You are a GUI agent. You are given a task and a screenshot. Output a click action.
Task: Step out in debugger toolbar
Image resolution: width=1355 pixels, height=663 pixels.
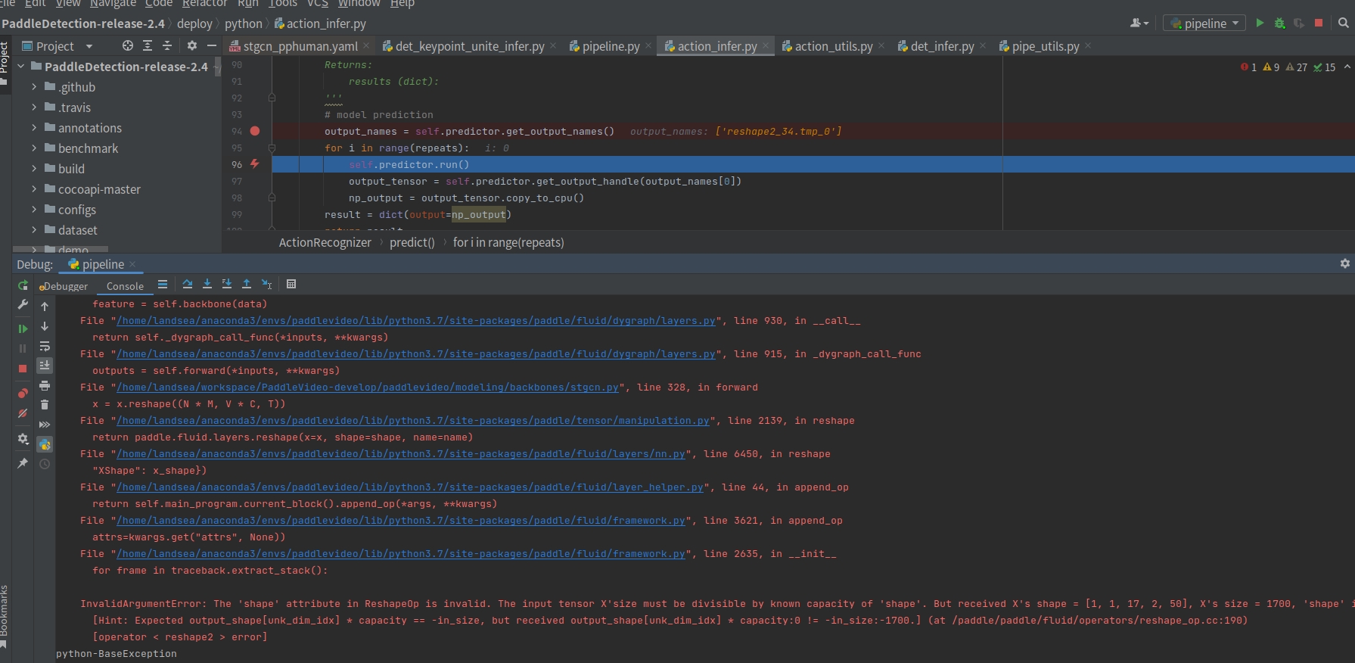(x=247, y=285)
